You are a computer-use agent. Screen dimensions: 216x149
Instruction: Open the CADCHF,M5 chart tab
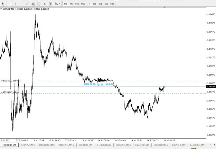(142, 145)
